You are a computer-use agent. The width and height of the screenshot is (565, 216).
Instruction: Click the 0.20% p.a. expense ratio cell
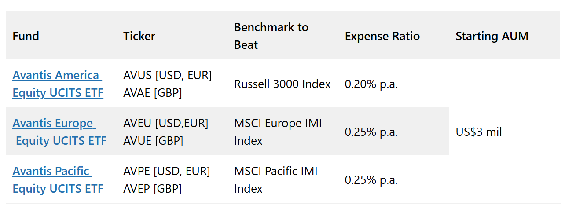click(371, 84)
